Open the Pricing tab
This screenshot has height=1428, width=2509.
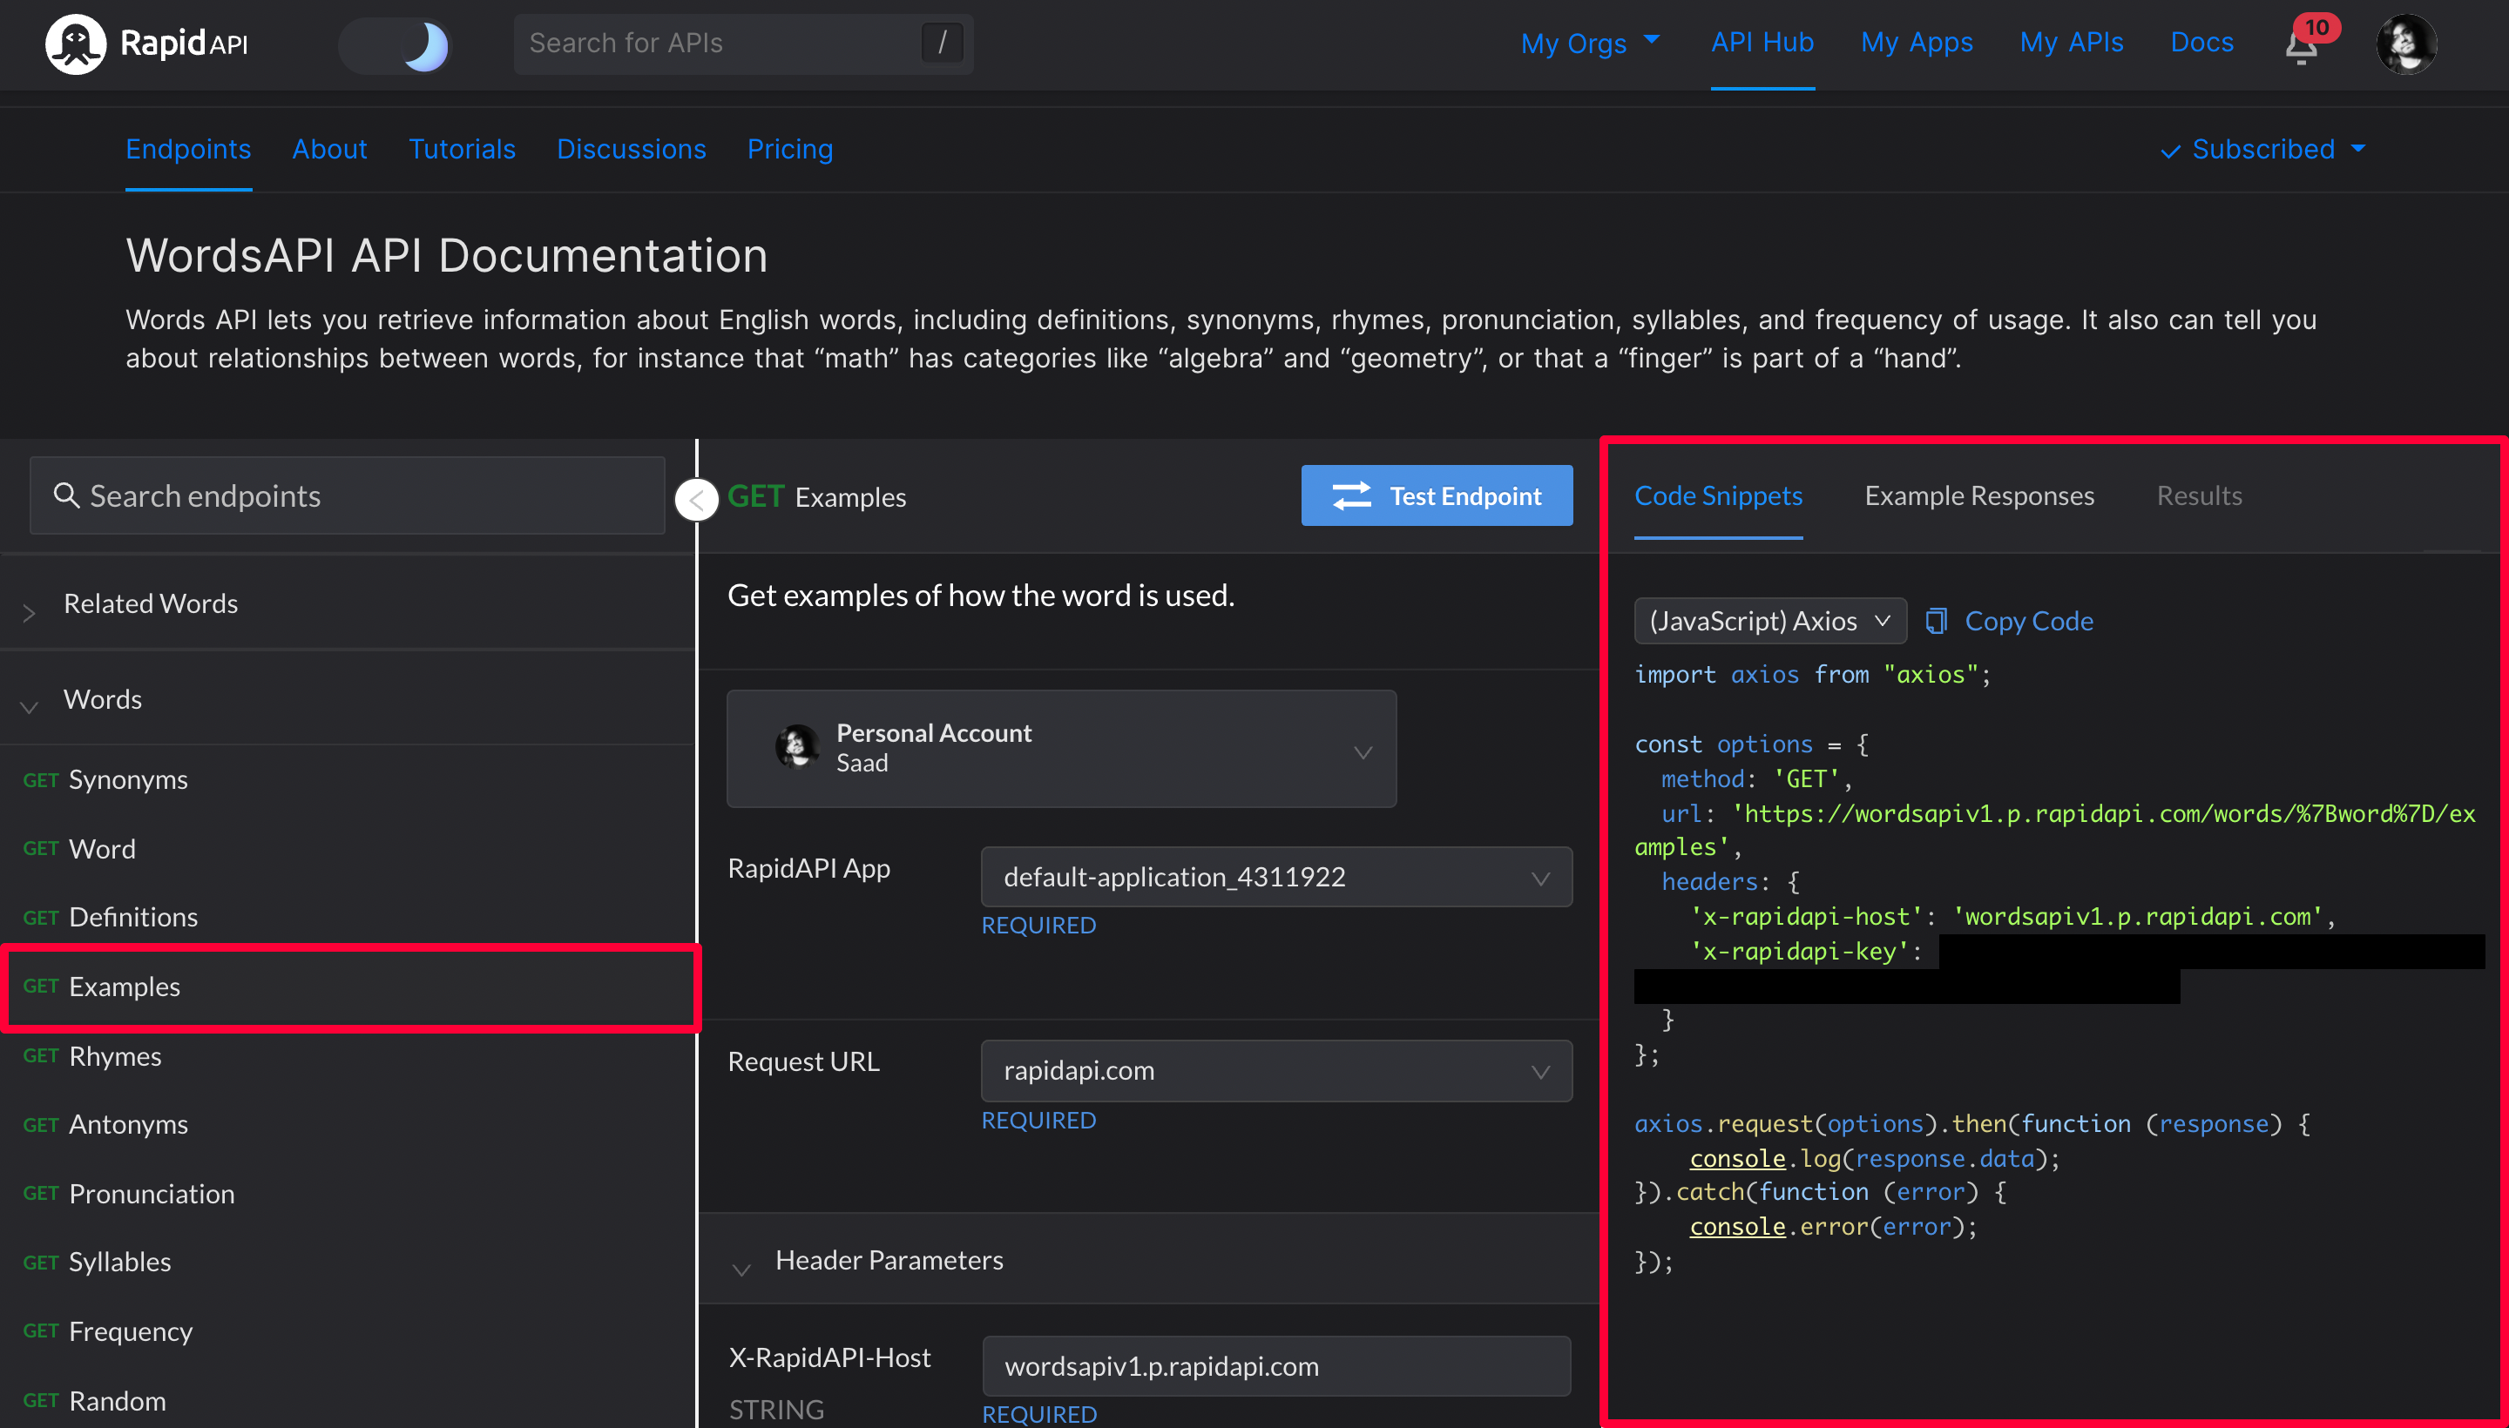pos(789,149)
